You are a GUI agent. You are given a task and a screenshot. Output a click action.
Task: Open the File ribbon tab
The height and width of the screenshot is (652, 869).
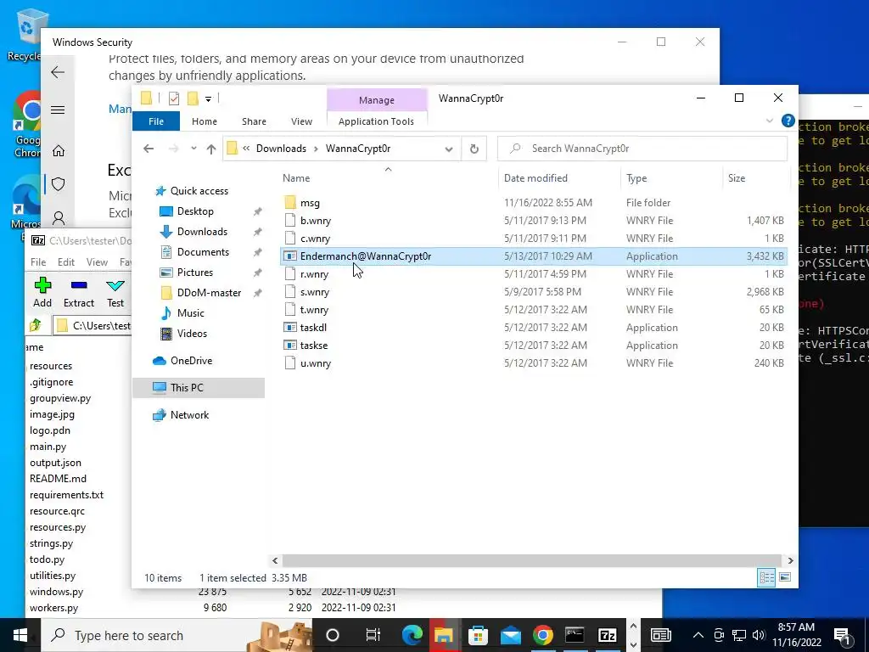(x=156, y=121)
